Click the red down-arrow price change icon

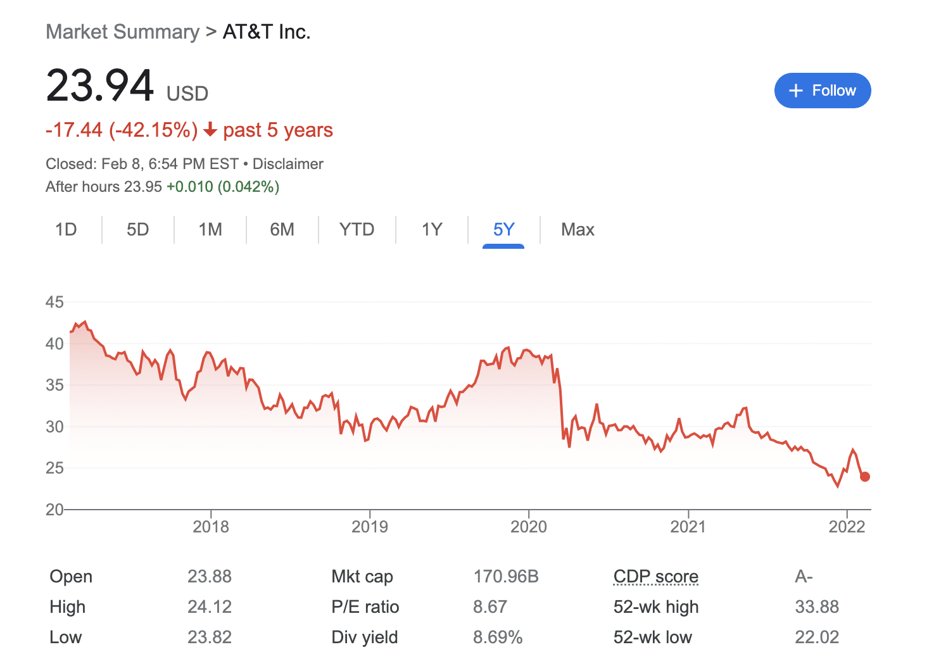pyautogui.click(x=210, y=130)
